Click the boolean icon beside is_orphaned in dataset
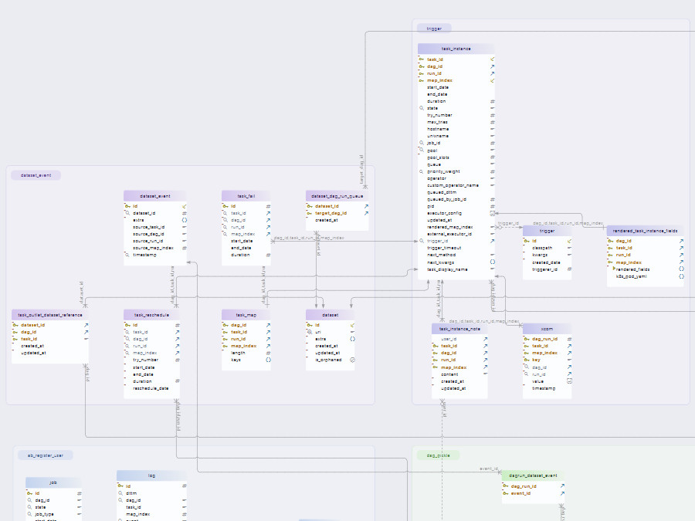 click(x=352, y=360)
